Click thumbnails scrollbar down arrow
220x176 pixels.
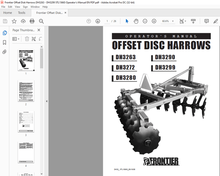point(42,174)
